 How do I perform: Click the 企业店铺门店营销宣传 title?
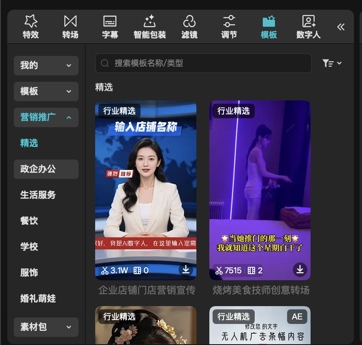pos(147,290)
